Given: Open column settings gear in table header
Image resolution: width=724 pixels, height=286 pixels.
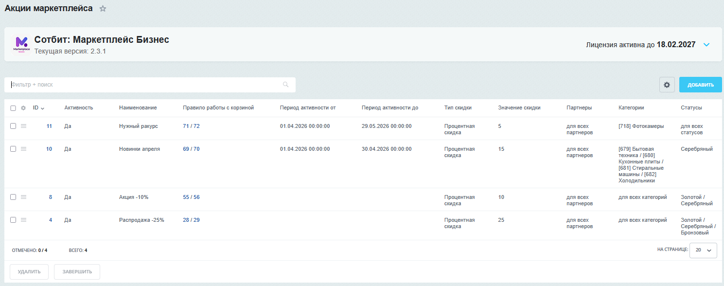Looking at the screenshot, I should (23, 108).
